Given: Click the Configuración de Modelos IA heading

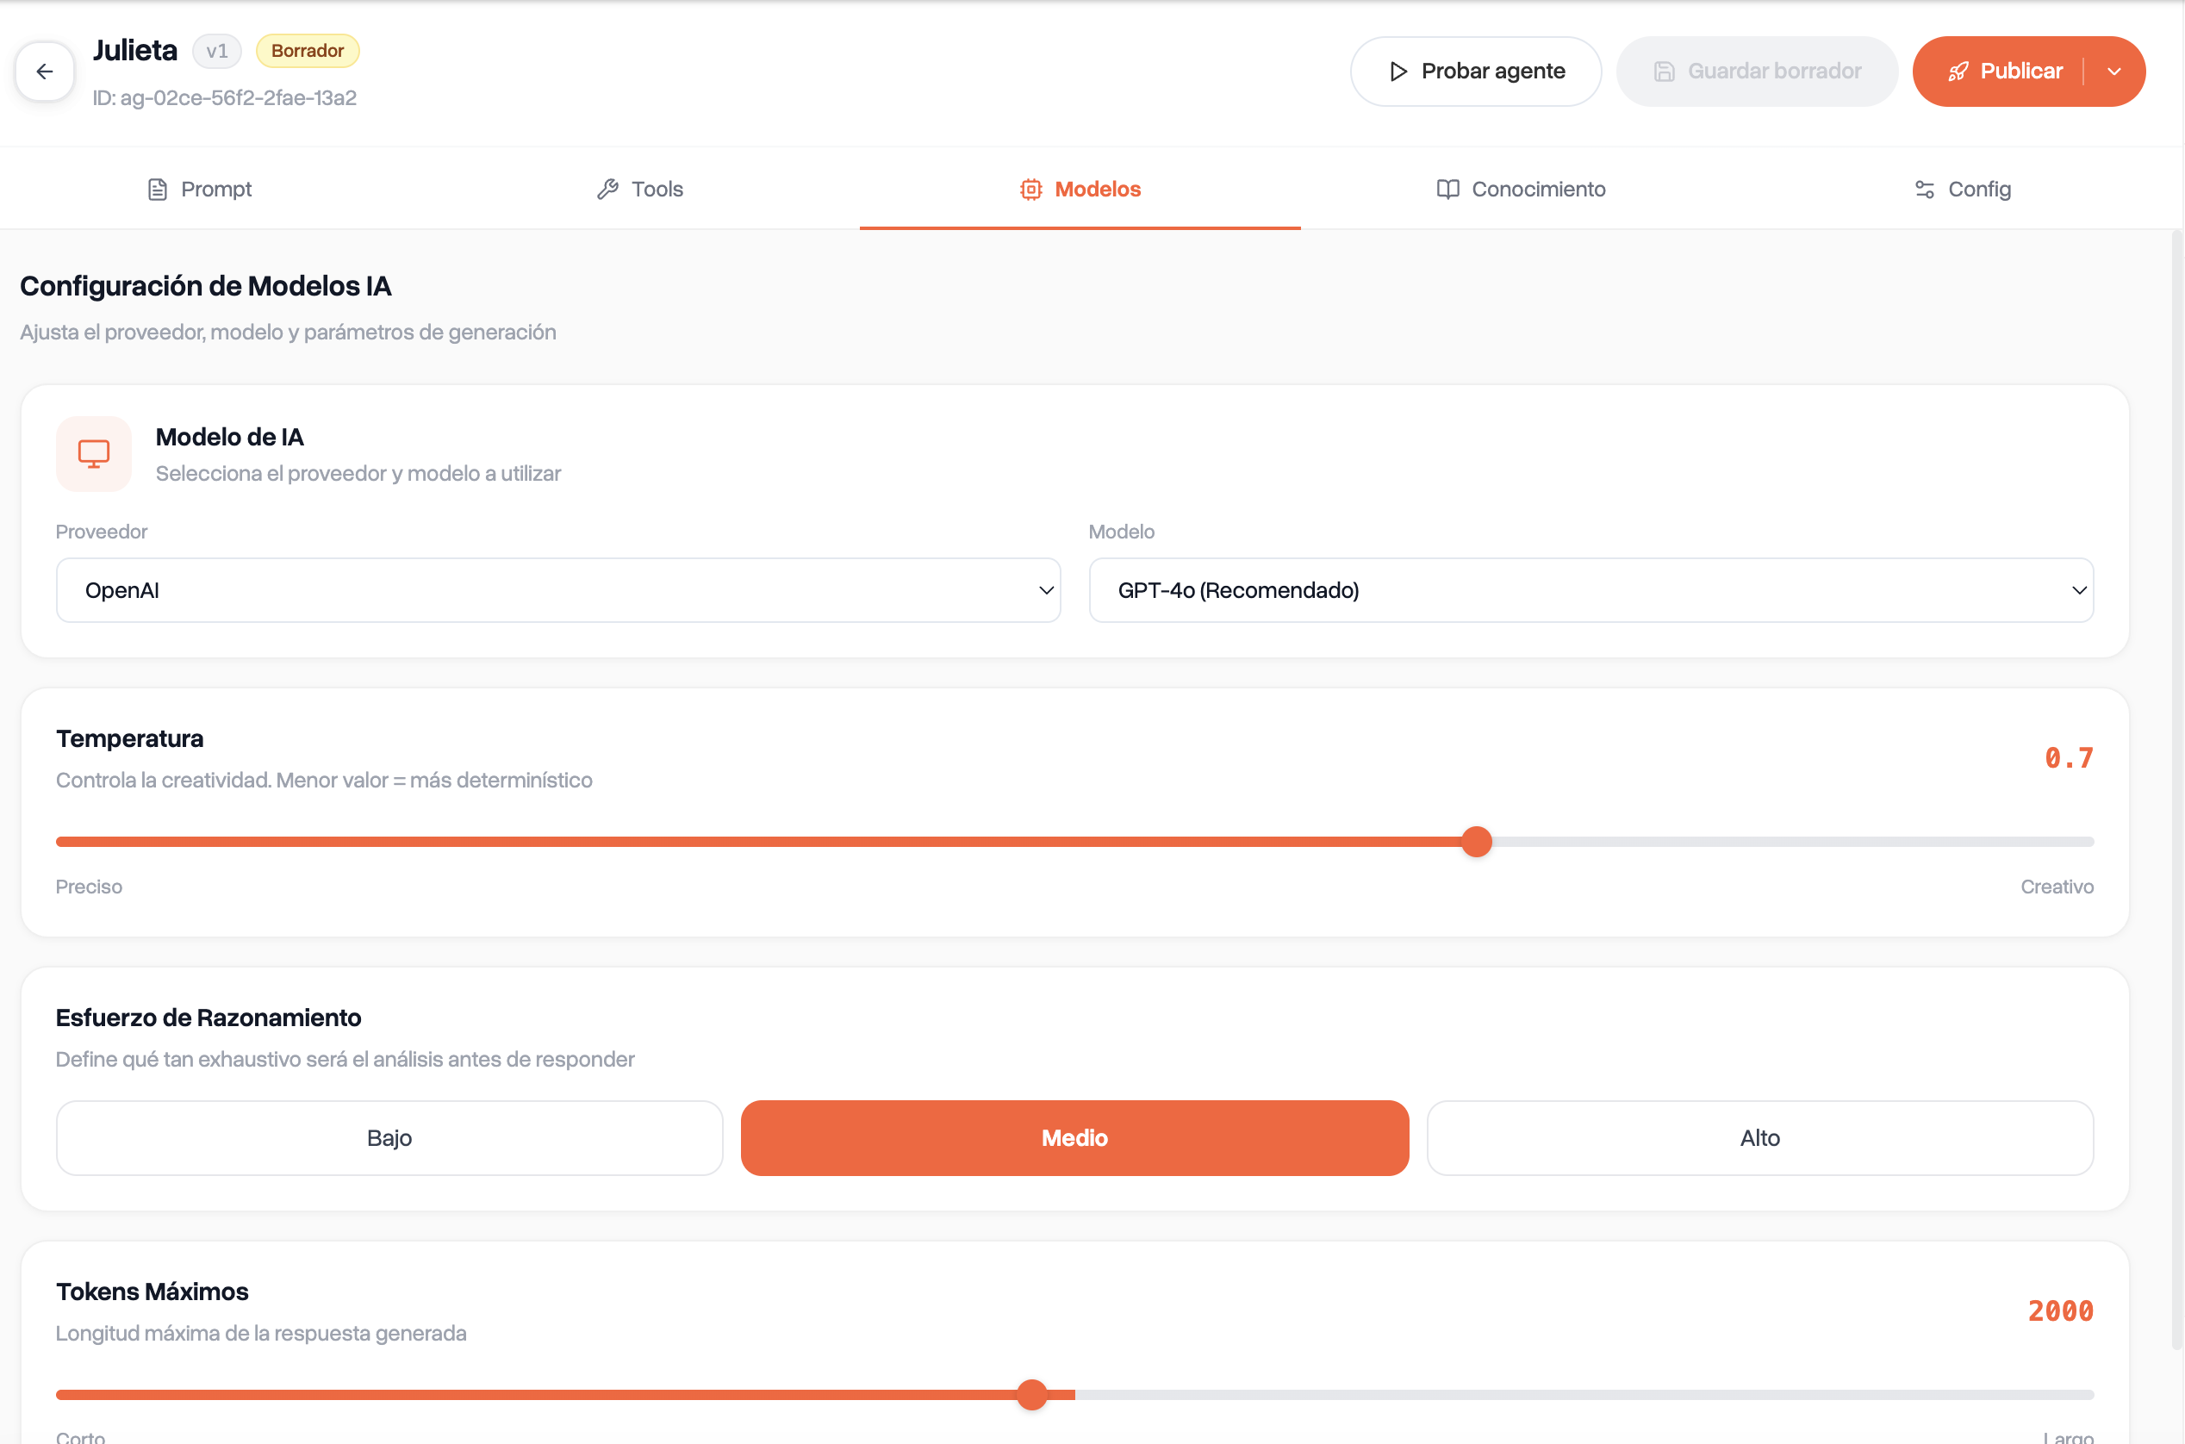Looking at the screenshot, I should click(x=205, y=285).
